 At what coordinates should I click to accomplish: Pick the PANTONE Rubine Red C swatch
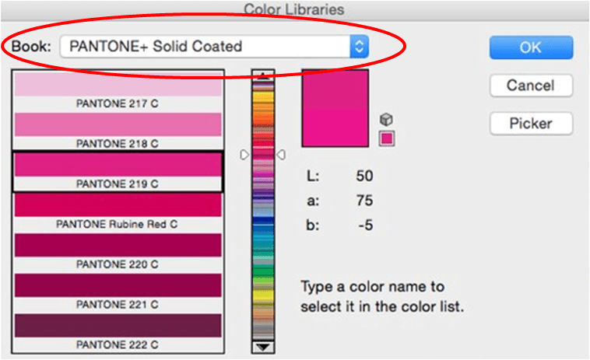(118, 205)
